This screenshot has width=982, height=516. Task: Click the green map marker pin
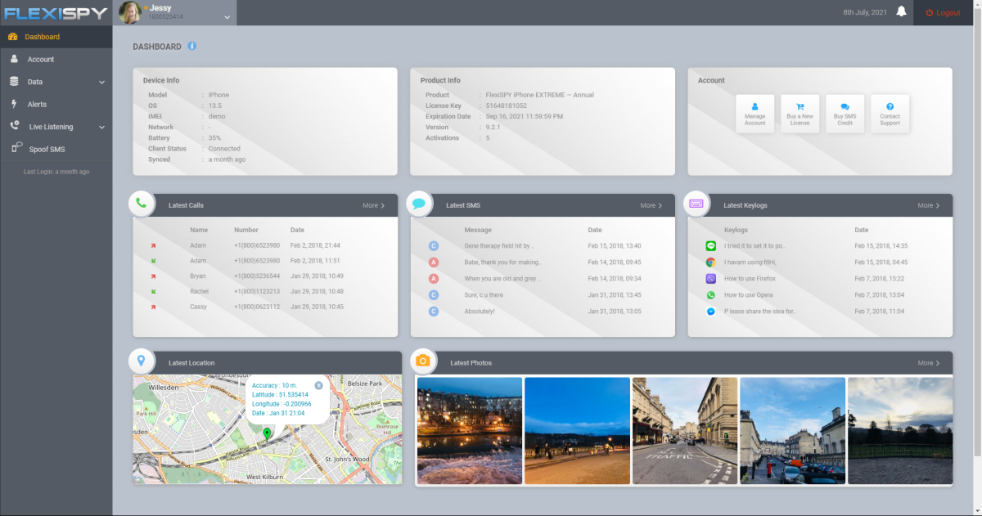267,434
